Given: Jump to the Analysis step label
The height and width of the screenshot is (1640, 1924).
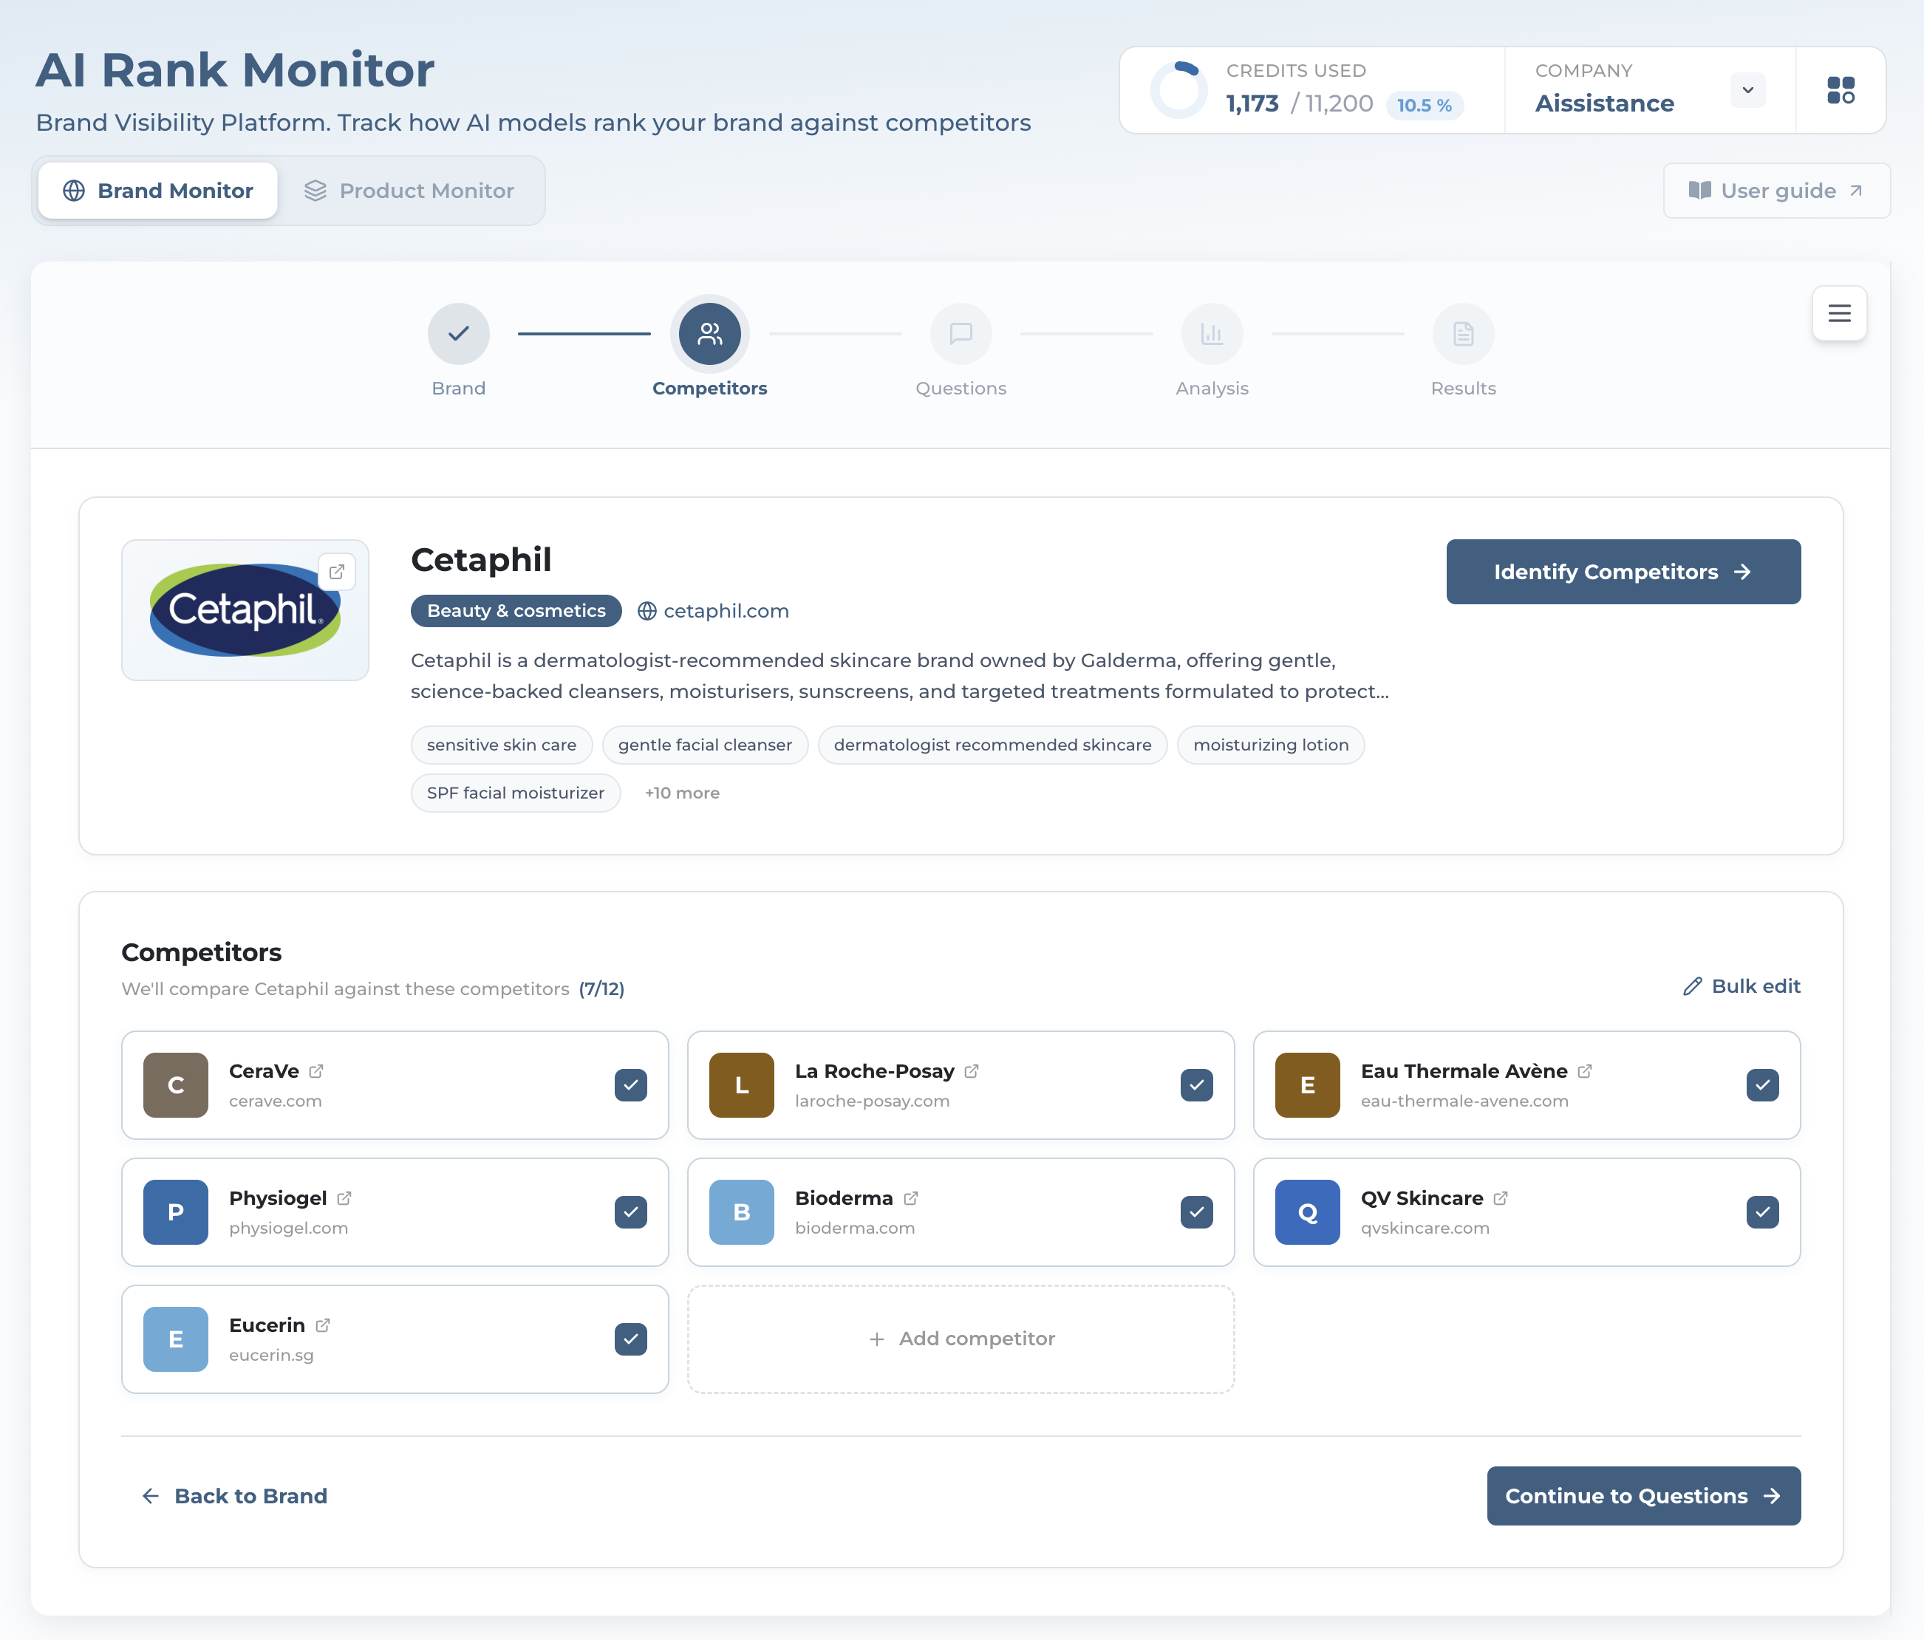Looking at the screenshot, I should [1212, 388].
